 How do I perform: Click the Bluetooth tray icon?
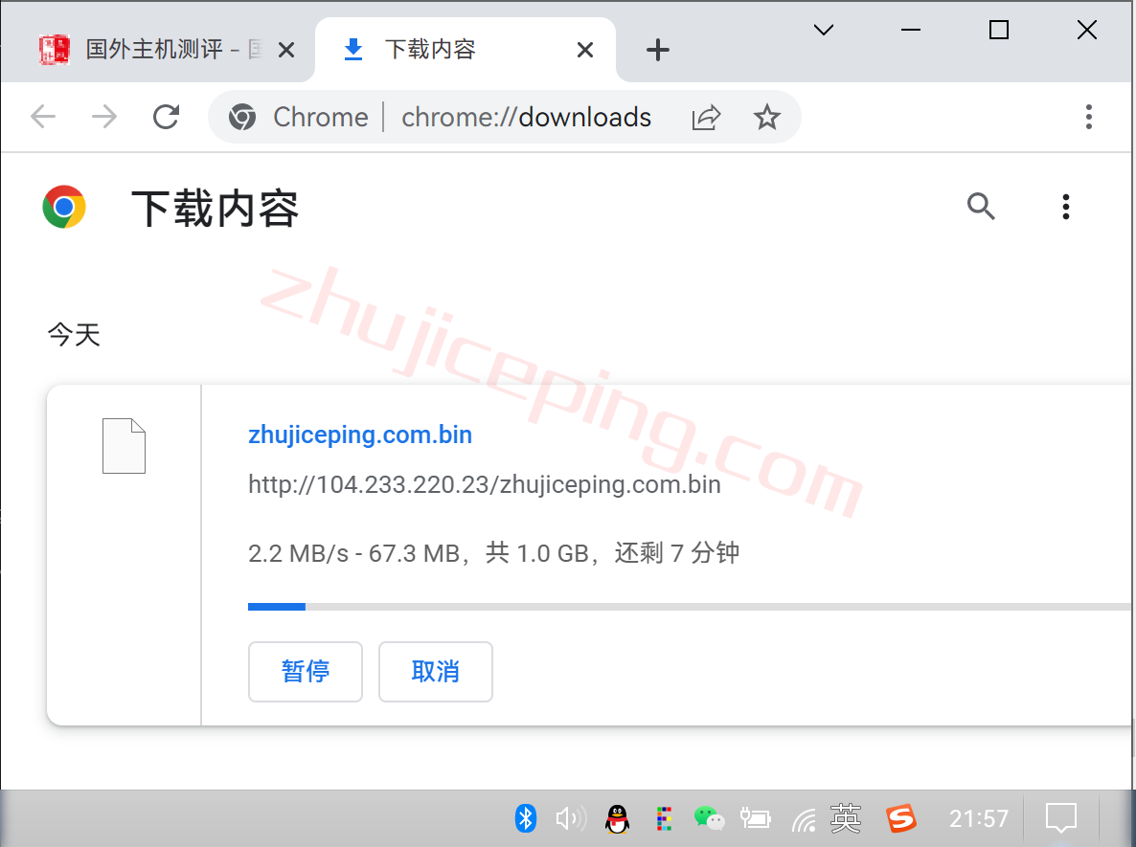tap(525, 817)
